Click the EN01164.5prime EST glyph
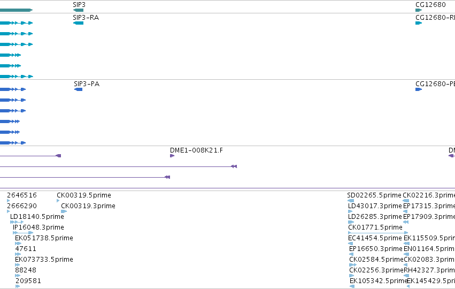 [406, 254]
